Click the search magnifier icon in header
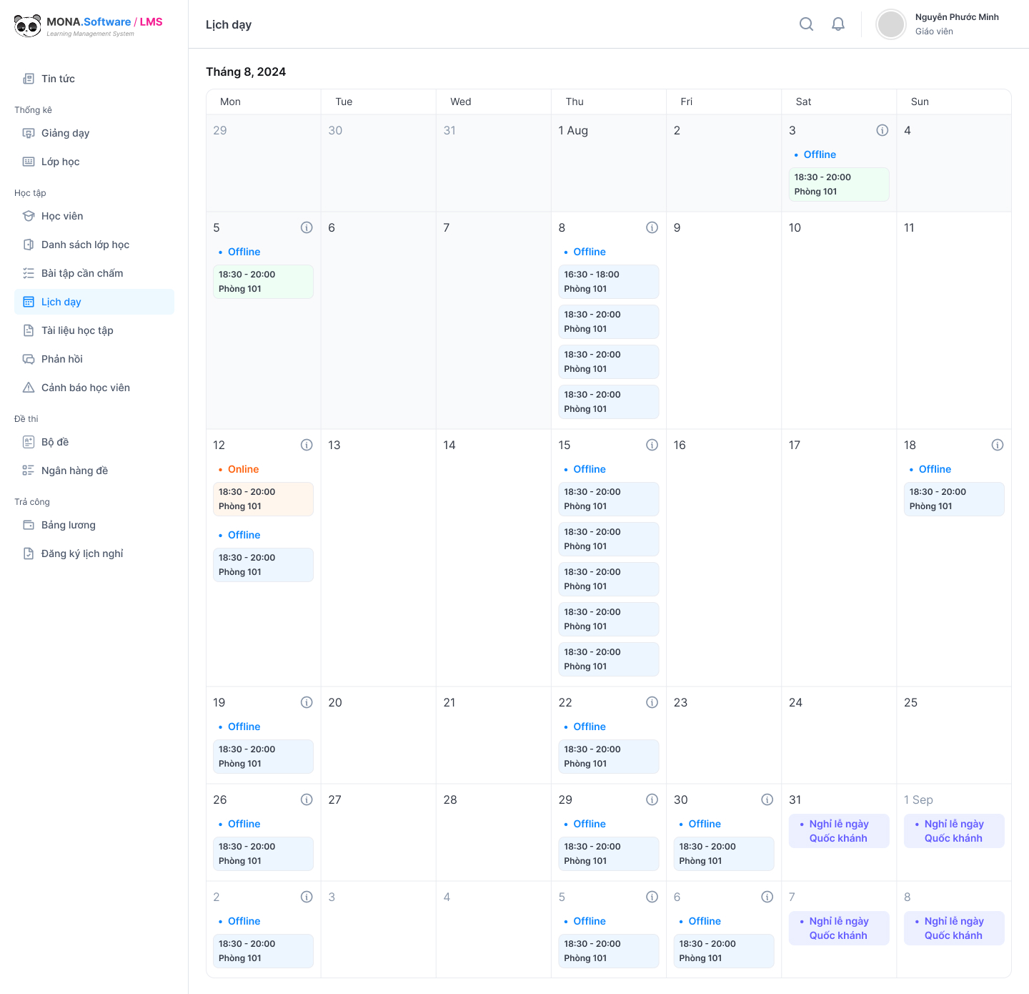 pos(806,24)
